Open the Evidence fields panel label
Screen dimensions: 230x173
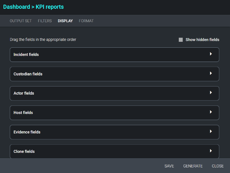click(x=27, y=132)
